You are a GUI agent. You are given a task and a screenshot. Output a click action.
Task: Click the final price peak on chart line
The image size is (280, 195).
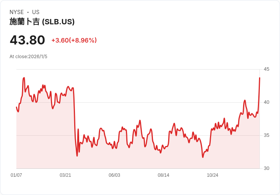point(259,78)
